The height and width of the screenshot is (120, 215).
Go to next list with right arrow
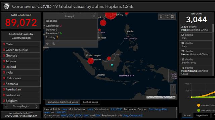37,107
